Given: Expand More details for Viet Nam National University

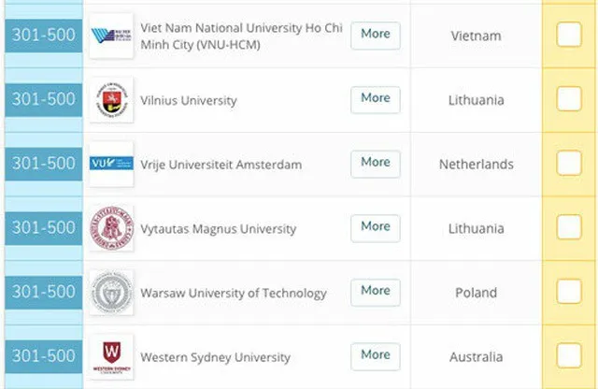Looking at the screenshot, I should point(376,36).
